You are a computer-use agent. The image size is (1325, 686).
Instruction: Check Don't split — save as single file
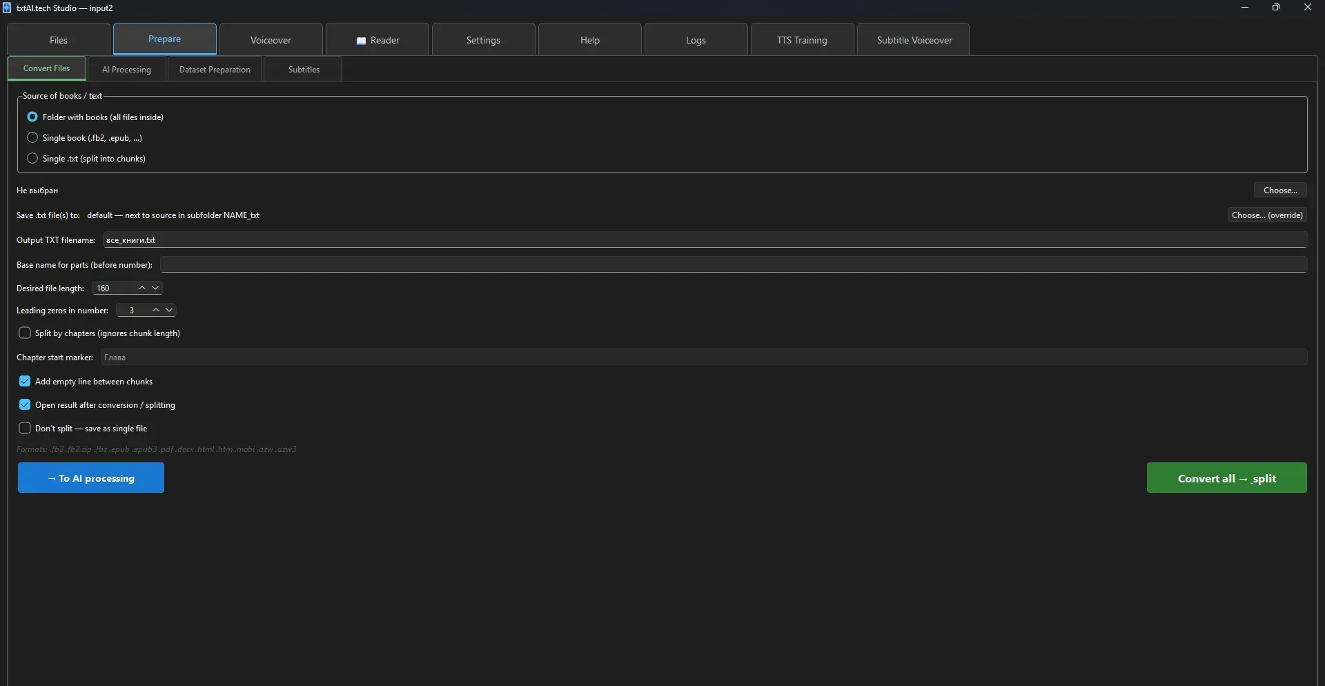coord(24,428)
